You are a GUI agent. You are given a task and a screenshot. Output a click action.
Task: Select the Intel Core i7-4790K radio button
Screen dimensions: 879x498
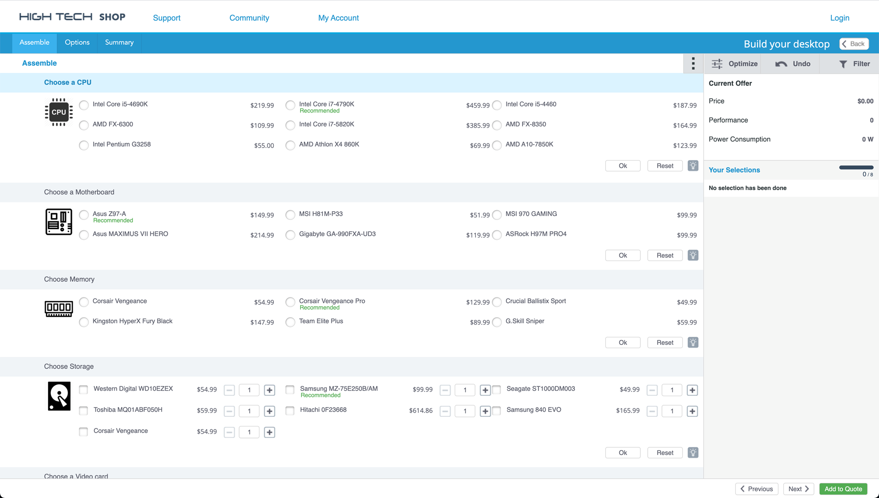[290, 105]
